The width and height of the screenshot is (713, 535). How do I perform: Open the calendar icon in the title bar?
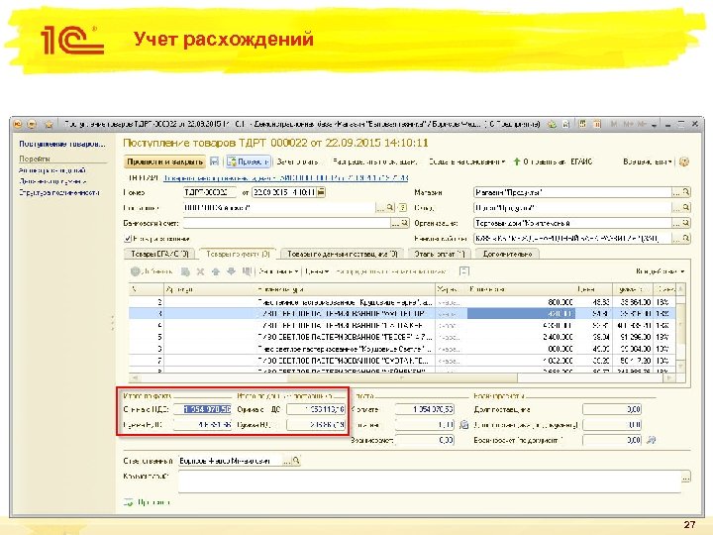597,124
